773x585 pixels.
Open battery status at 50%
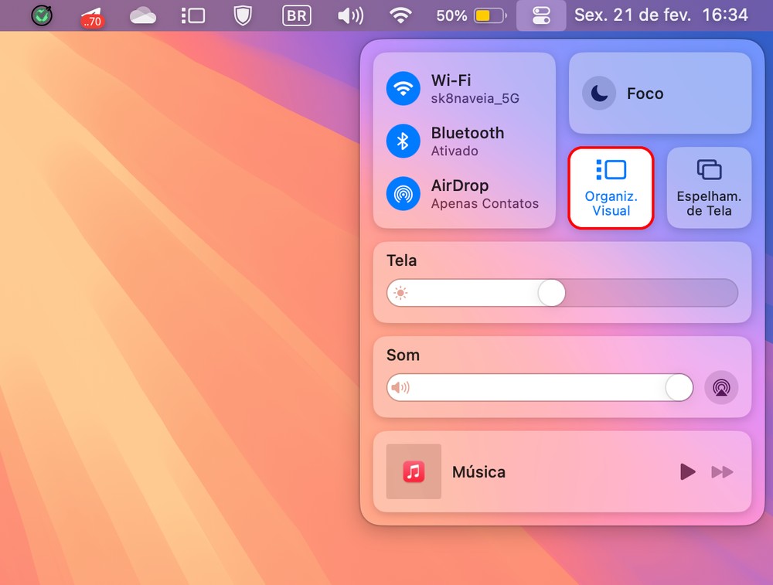tap(472, 15)
